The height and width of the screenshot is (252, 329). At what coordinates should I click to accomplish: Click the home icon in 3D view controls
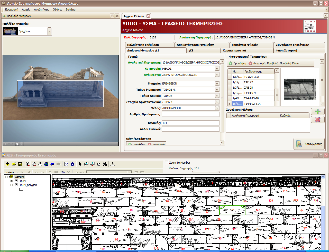point(17,144)
